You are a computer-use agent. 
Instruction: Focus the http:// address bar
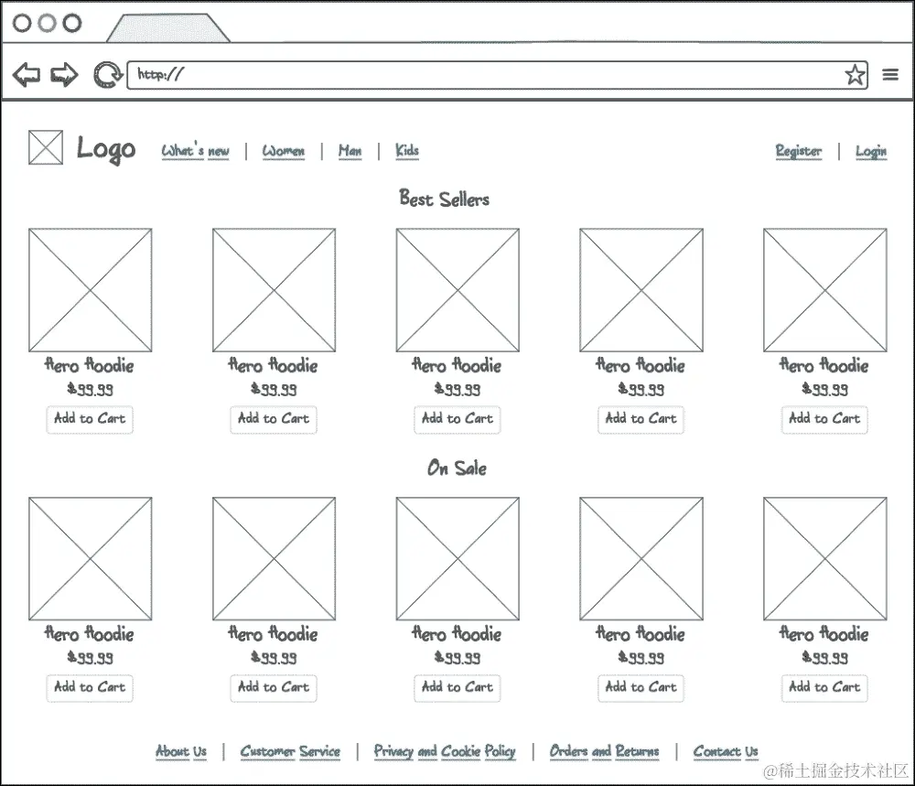[x=497, y=75]
